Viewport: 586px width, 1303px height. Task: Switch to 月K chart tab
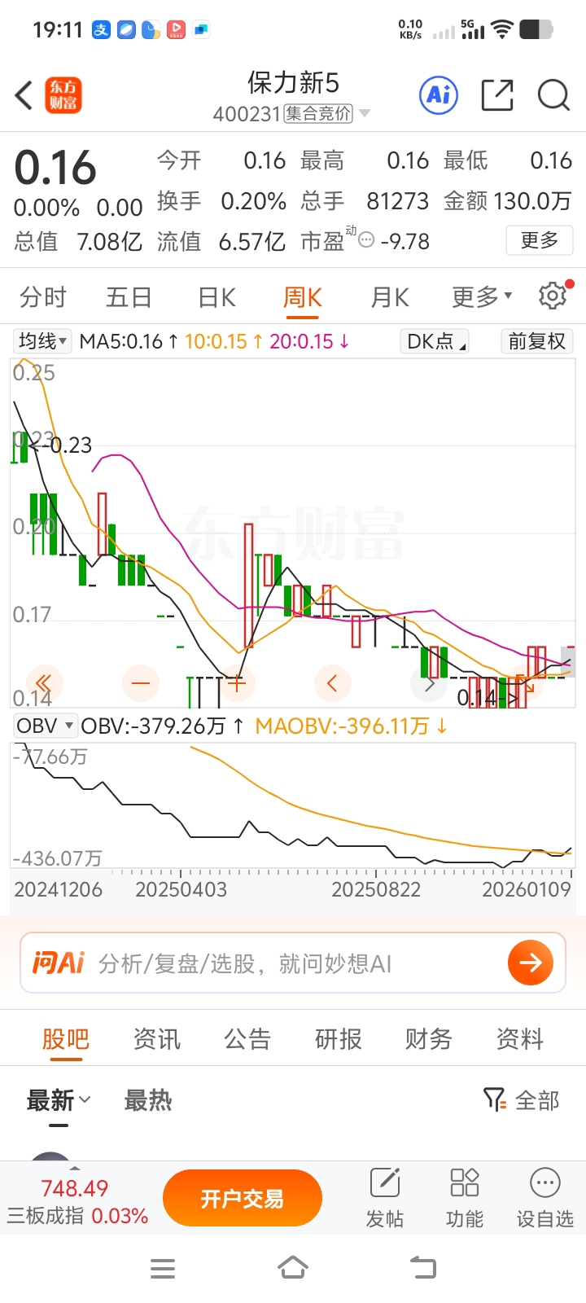click(390, 296)
